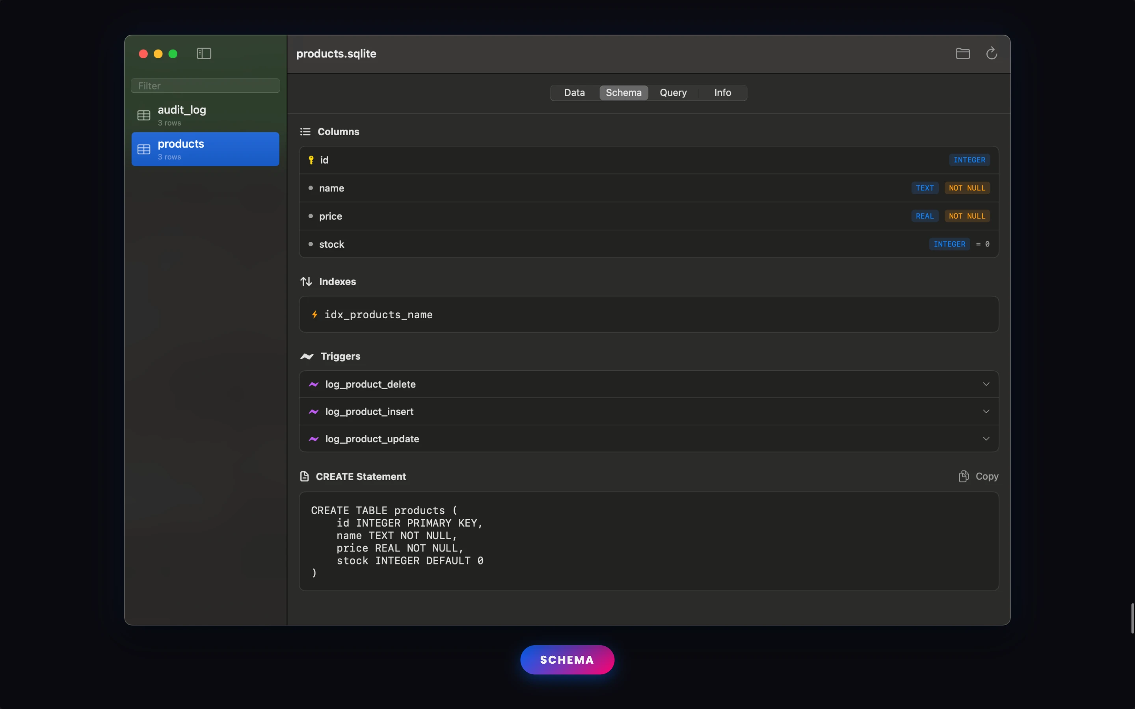1135x709 pixels.
Task: Expand the log_product_insert trigger chevron
Action: [986, 412]
